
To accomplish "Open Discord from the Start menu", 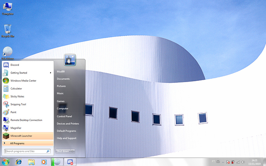I will click(x=28, y=65).
